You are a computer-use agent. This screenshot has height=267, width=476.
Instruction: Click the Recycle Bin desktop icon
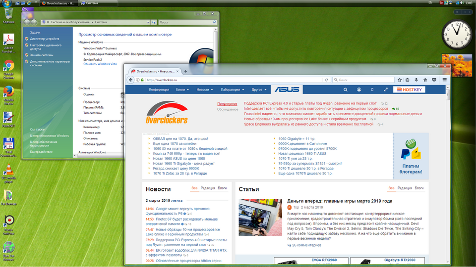click(x=8, y=14)
